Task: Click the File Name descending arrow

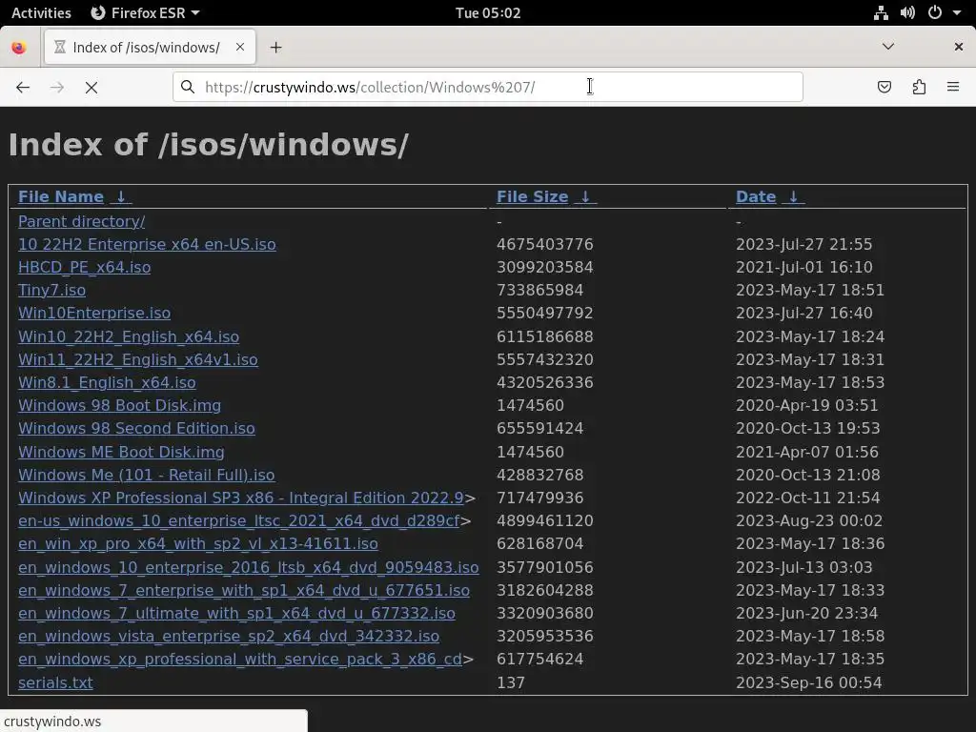Action: [121, 196]
